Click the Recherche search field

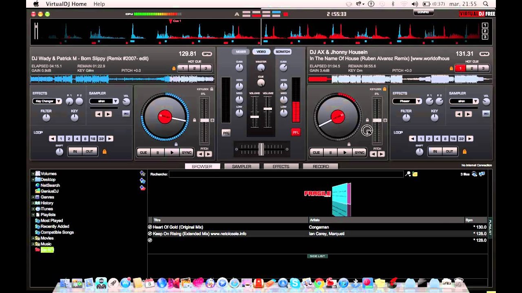(286, 174)
